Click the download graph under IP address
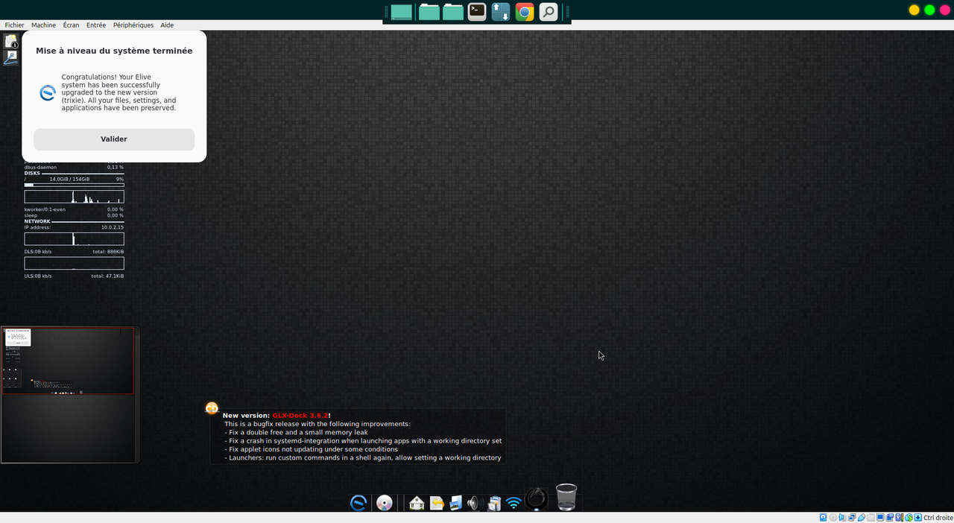The image size is (954, 523). [x=74, y=239]
